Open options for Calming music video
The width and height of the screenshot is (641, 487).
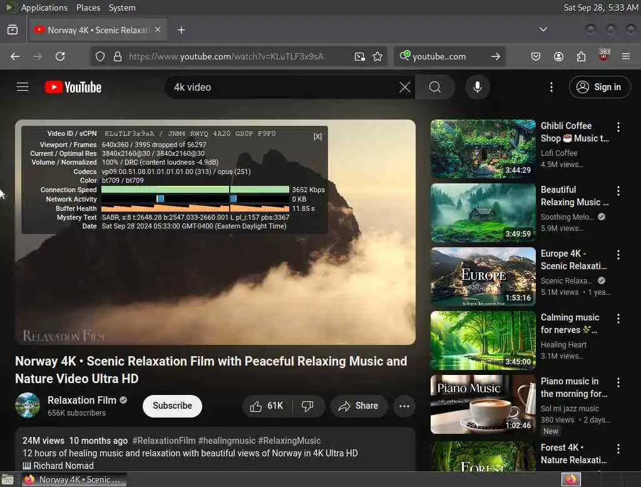tap(618, 319)
